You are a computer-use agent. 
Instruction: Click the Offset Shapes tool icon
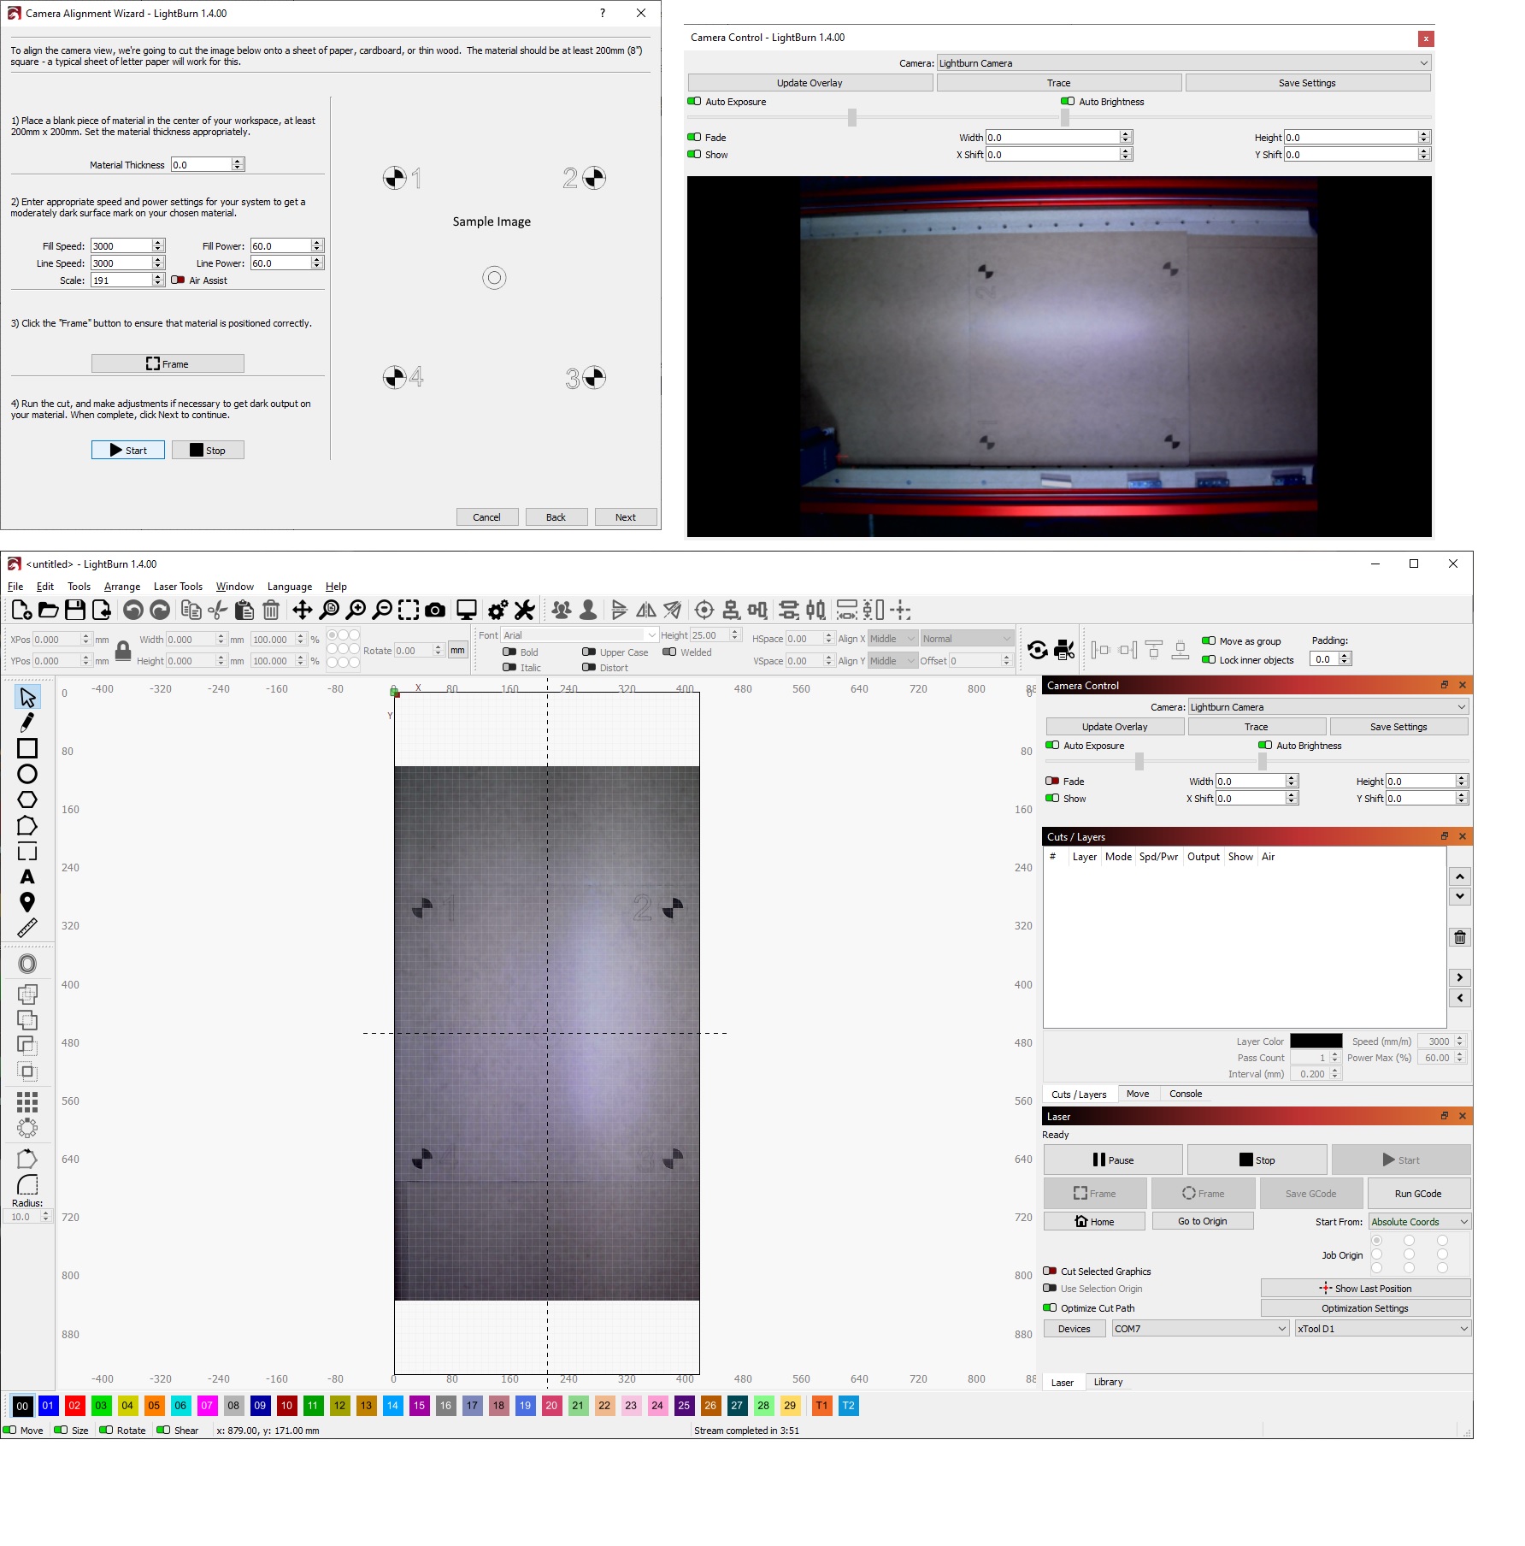(27, 964)
